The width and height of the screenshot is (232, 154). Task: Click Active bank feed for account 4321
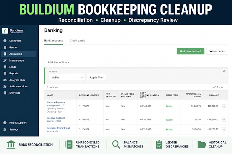[169, 129]
